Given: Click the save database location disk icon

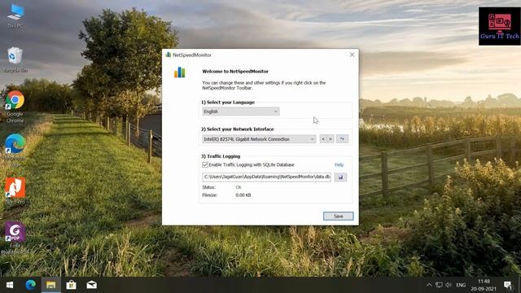Looking at the screenshot, I should (x=340, y=177).
